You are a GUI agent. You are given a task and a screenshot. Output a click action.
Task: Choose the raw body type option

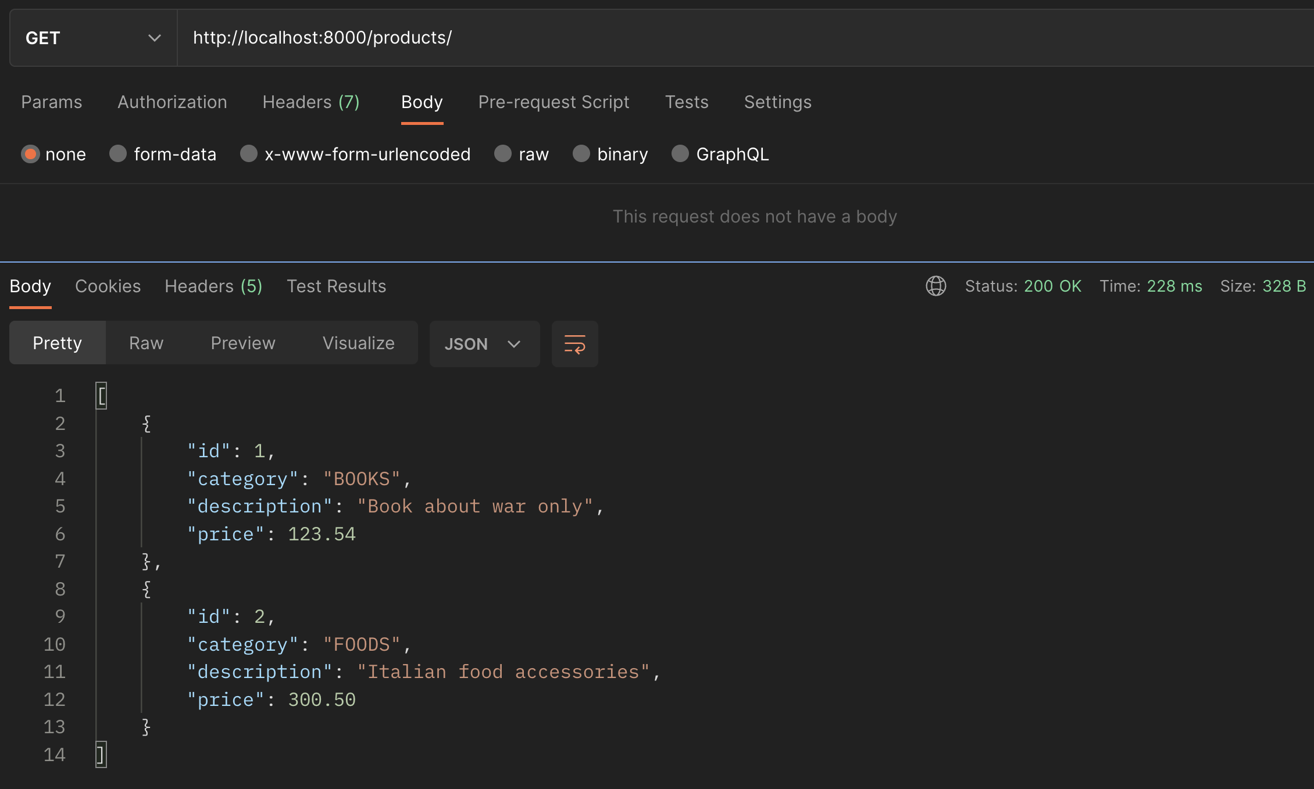(x=503, y=154)
